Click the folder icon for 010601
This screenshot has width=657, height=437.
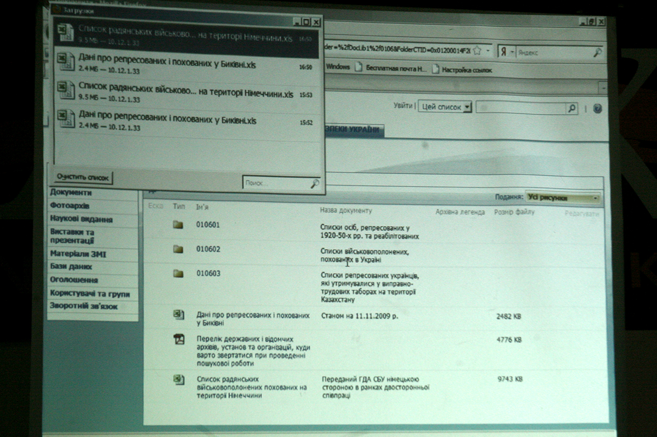click(178, 225)
